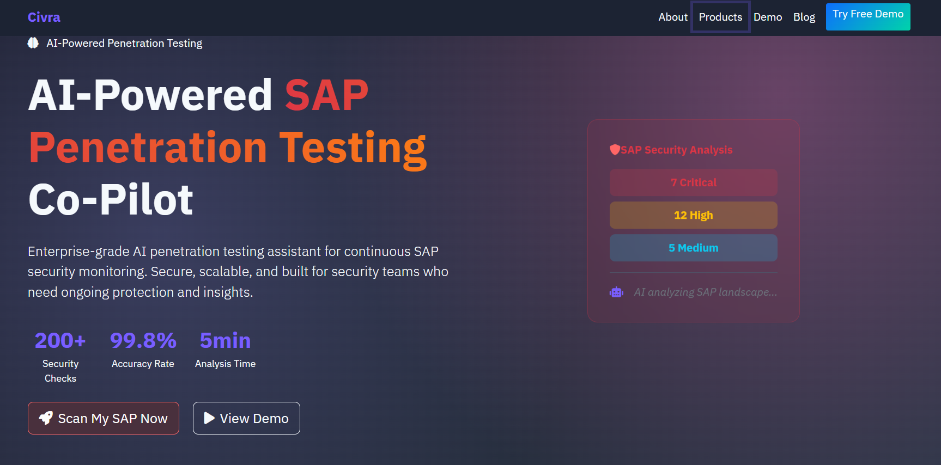Click the Co-Pilot headline text
The image size is (941, 465).
point(111,200)
